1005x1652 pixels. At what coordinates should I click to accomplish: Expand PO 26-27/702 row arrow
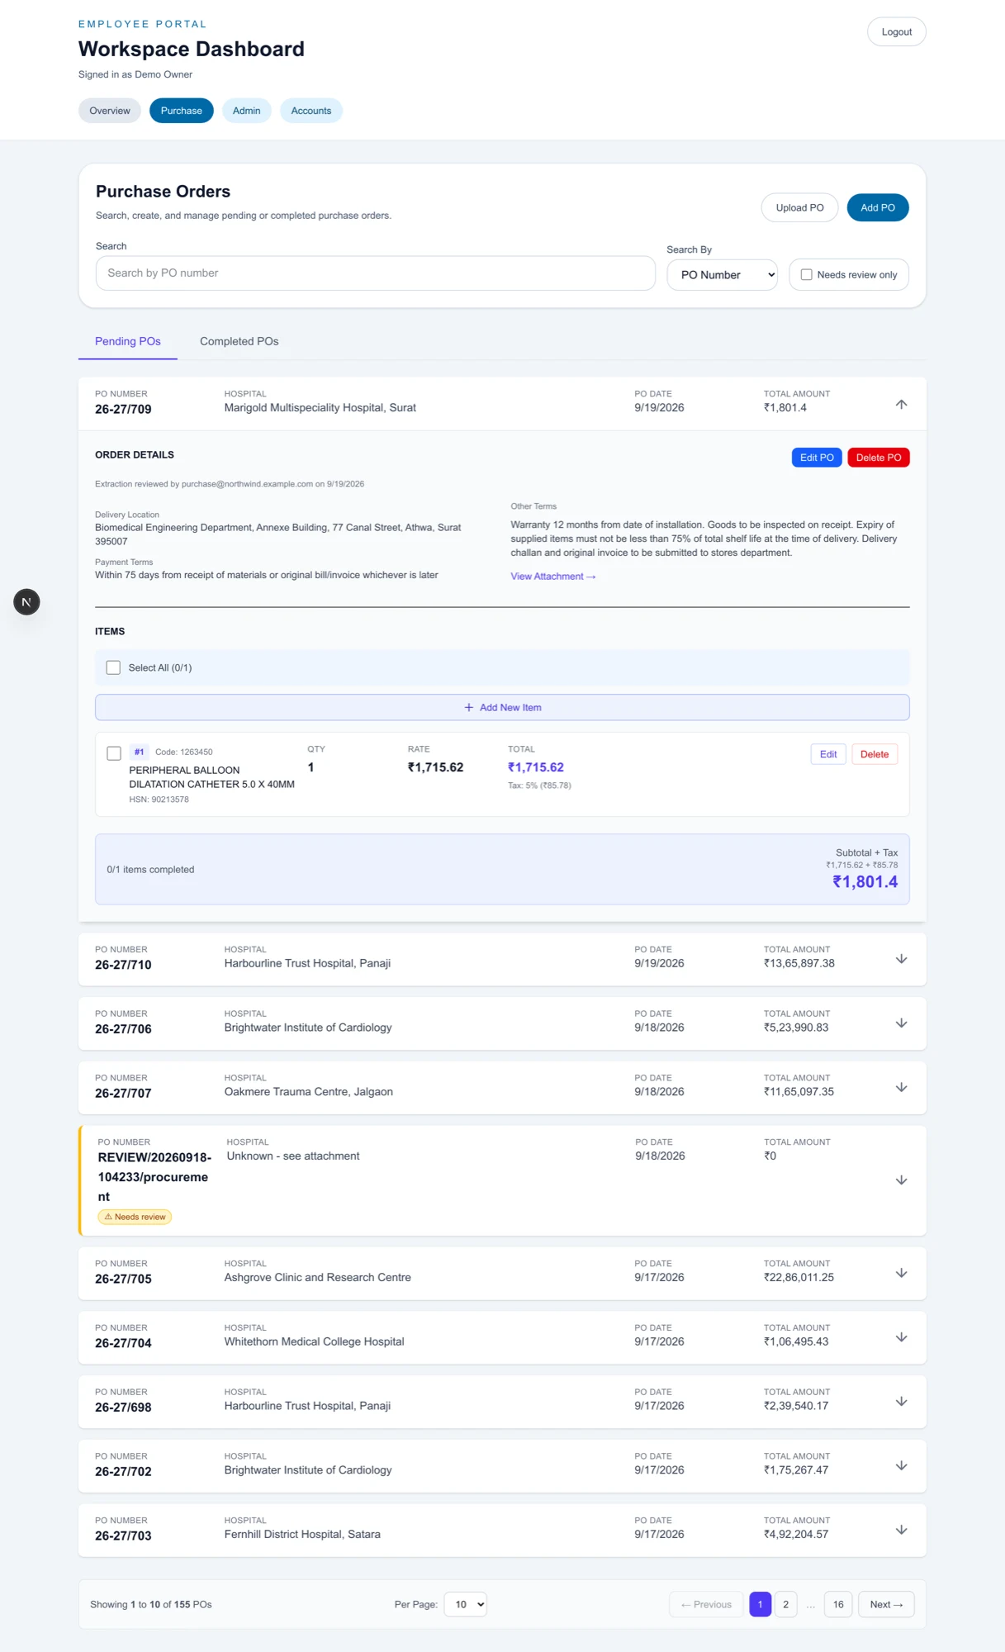click(x=901, y=1466)
